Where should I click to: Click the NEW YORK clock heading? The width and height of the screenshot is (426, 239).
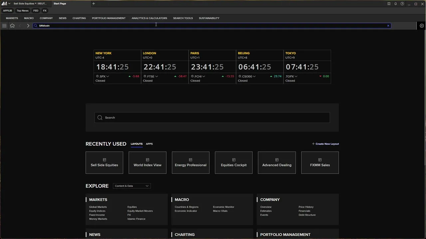104,53
